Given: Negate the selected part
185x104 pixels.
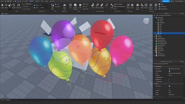Looking at the screenshot, I should pyautogui.click(x=102, y=6).
